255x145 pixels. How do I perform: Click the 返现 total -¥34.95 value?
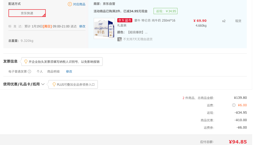pos(241,112)
